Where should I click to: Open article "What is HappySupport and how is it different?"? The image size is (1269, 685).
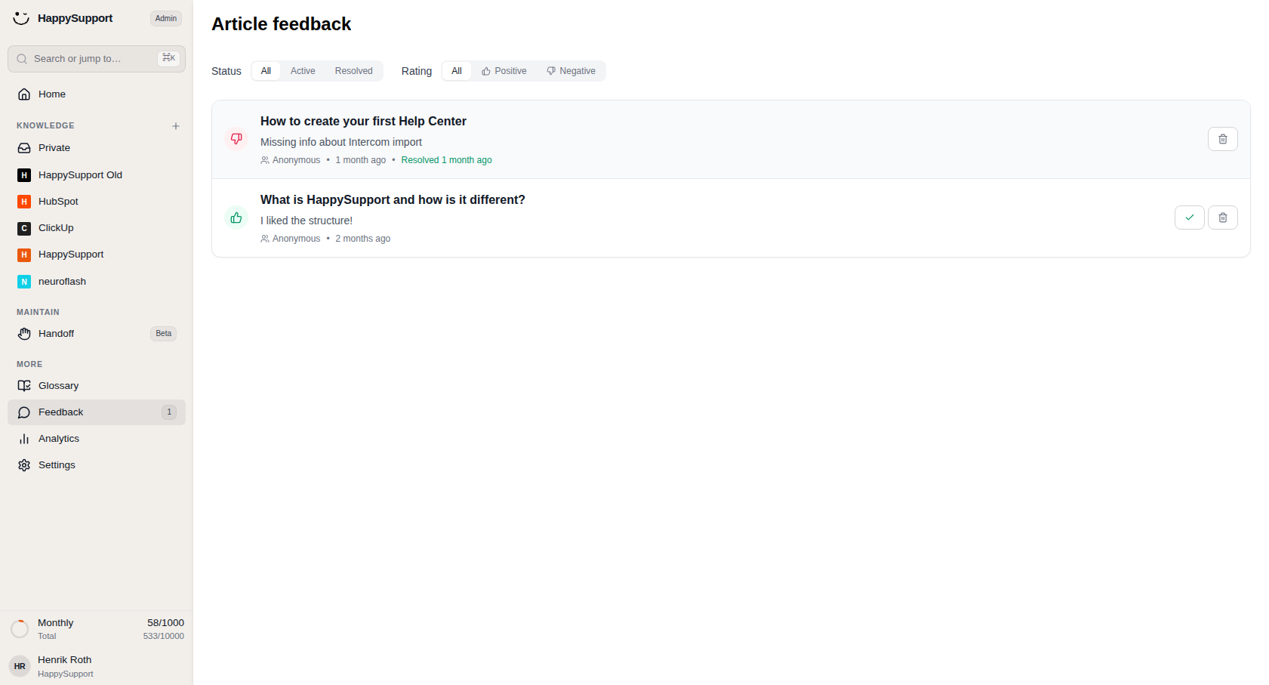click(393, 199)
